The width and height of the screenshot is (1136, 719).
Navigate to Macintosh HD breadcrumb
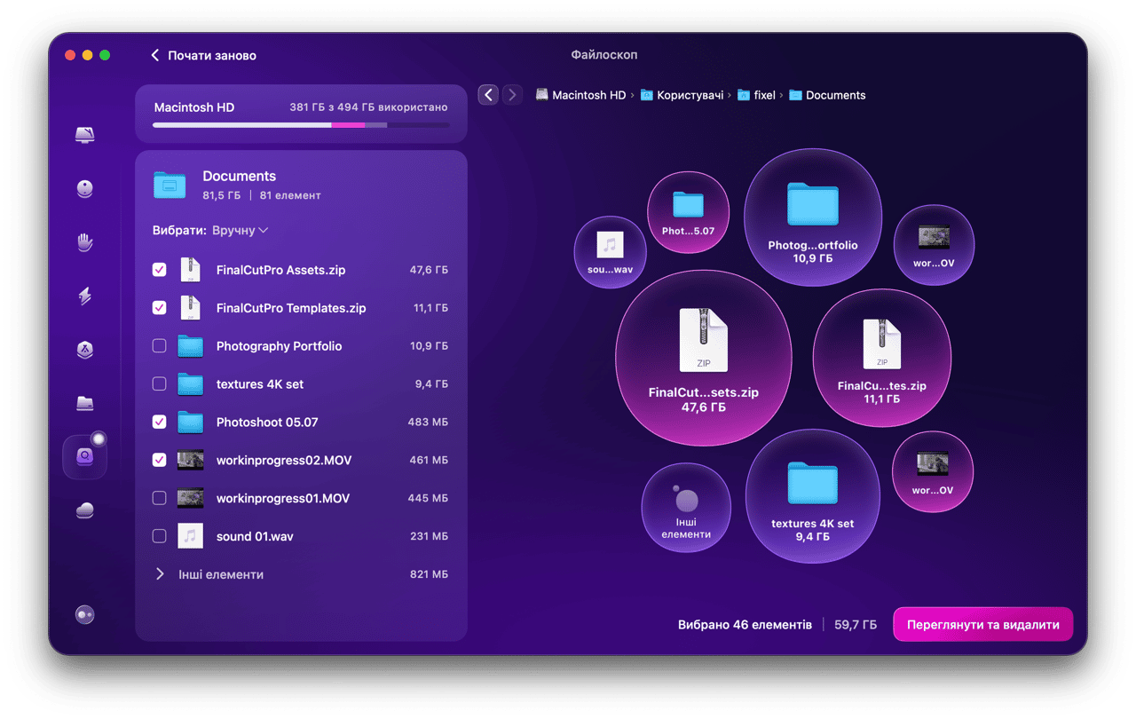coord(588,95)
